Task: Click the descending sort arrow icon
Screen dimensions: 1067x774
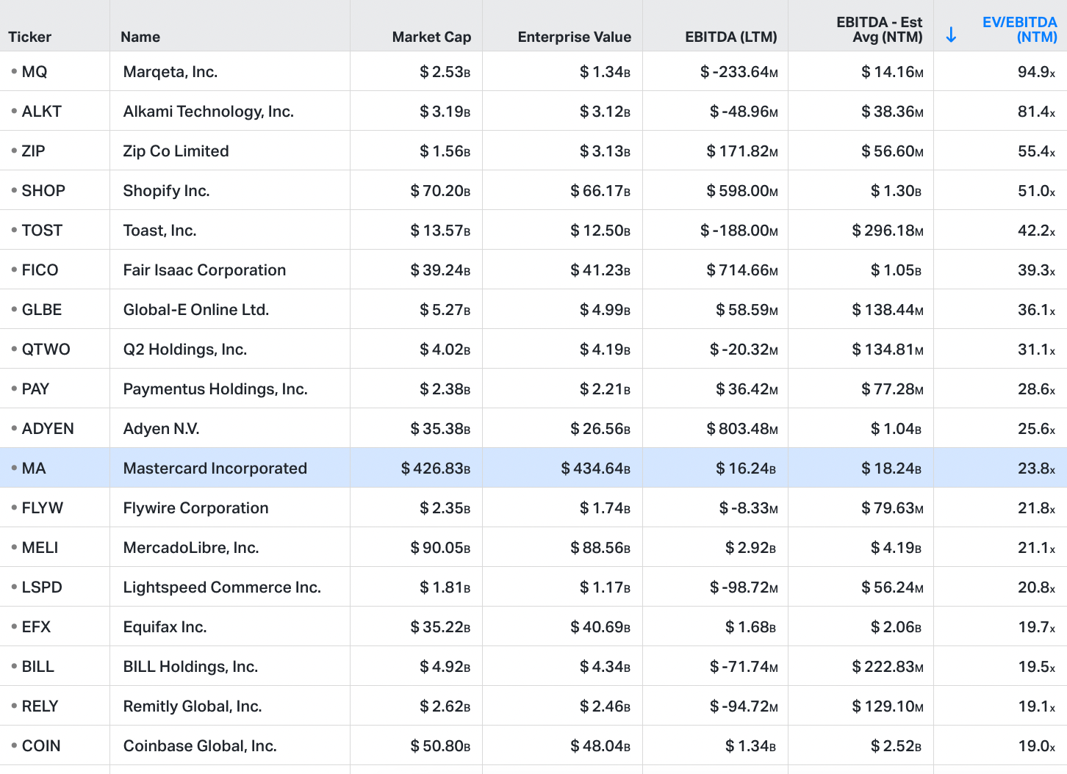Action: click(951, 35)
